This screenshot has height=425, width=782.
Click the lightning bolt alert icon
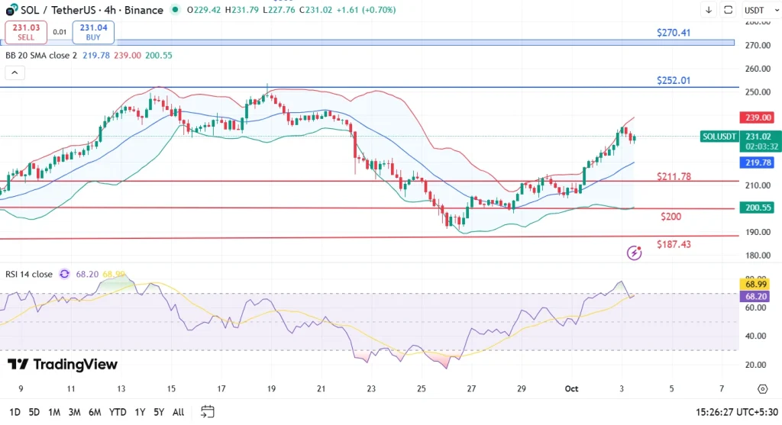coord(634,253)
